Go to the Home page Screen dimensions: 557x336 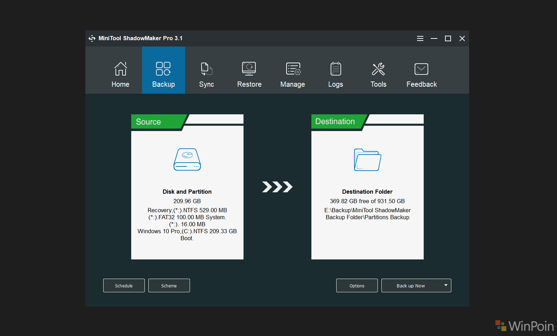click(120, 74)
